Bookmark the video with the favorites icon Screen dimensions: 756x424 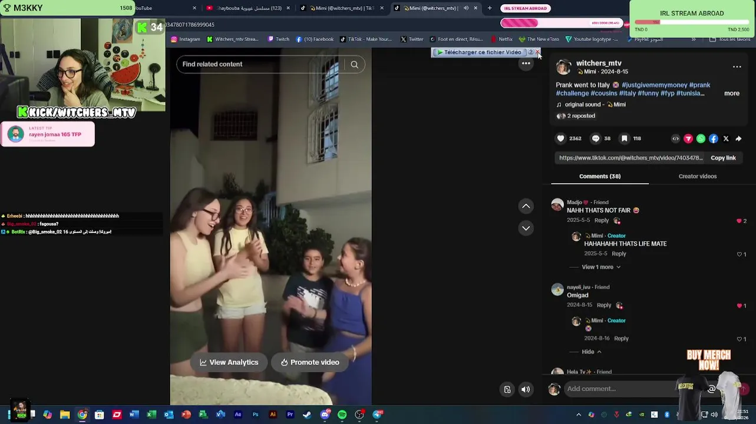pos(624,138)
